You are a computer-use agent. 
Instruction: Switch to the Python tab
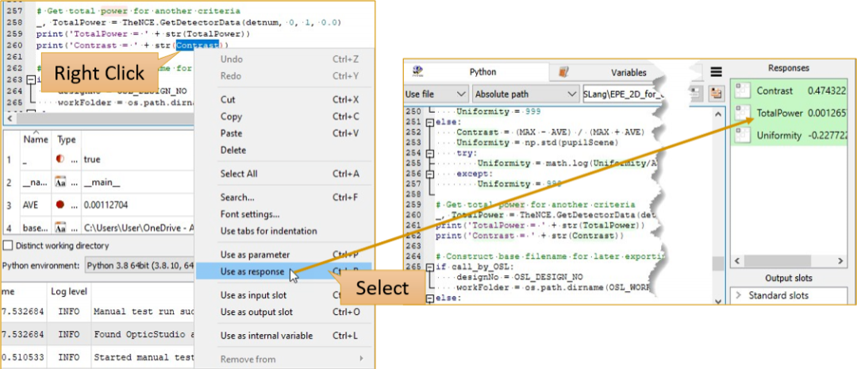[477, 72]
